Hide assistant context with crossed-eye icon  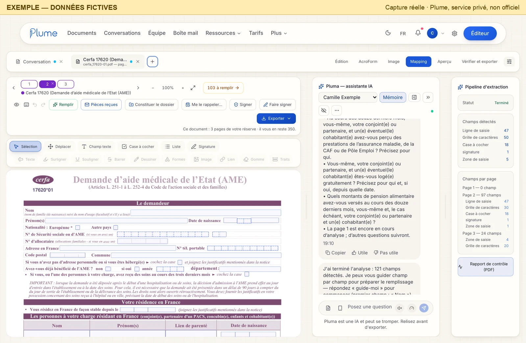pyautogui.click(x=324, y=110)
